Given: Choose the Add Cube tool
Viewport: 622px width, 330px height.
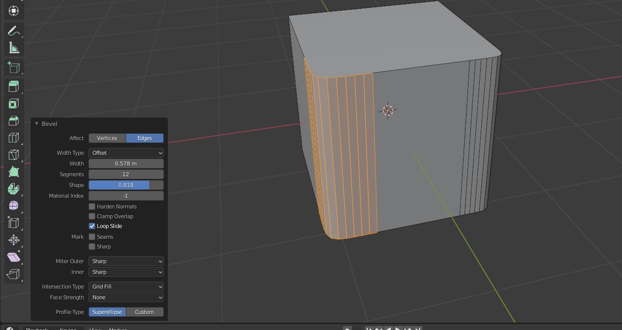Looking at the screenshot, I should coord(14,67).
